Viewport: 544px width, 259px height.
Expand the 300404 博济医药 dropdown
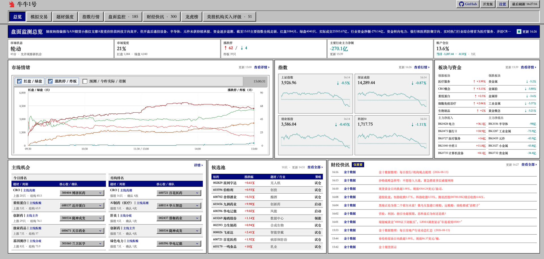[x=82, y=193]
